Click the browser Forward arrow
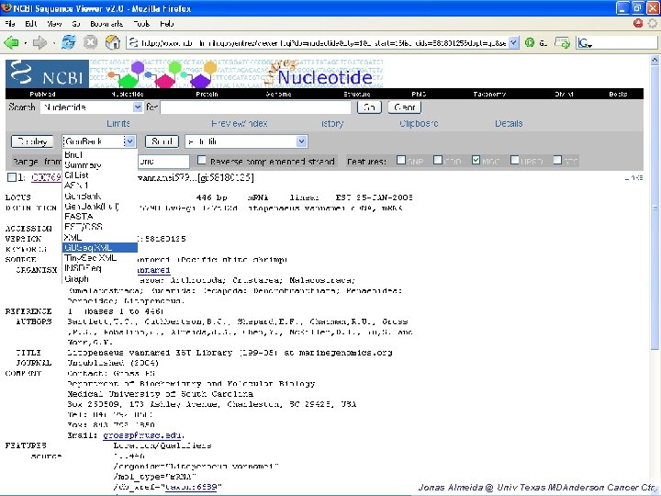661x496 pixels. [x=39, y=42]
